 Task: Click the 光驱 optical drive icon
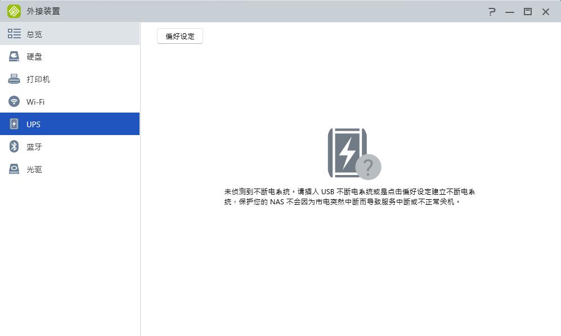14,169
